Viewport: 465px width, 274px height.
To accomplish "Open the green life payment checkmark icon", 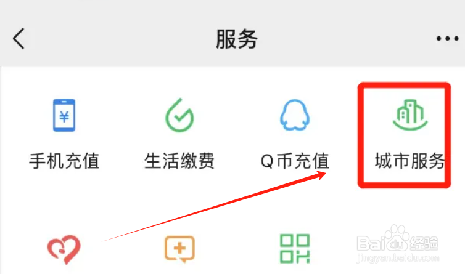I will point(179,115).
